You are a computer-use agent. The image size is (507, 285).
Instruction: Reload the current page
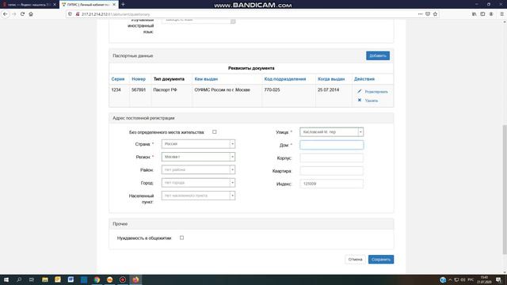tap(22, 14)
